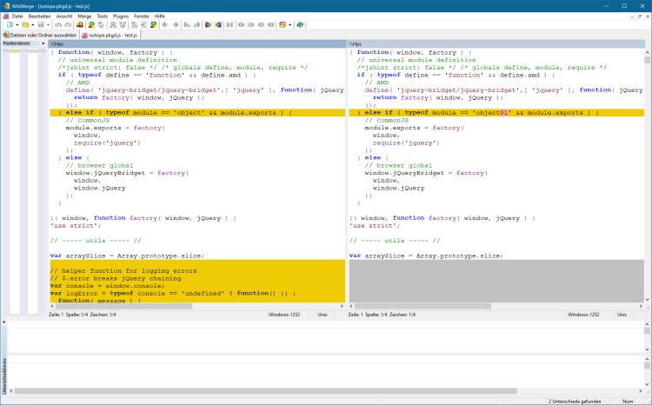This screenshot has height=405, width=652.
Task: Open the Ansicht menu
Action: (64, 16)
